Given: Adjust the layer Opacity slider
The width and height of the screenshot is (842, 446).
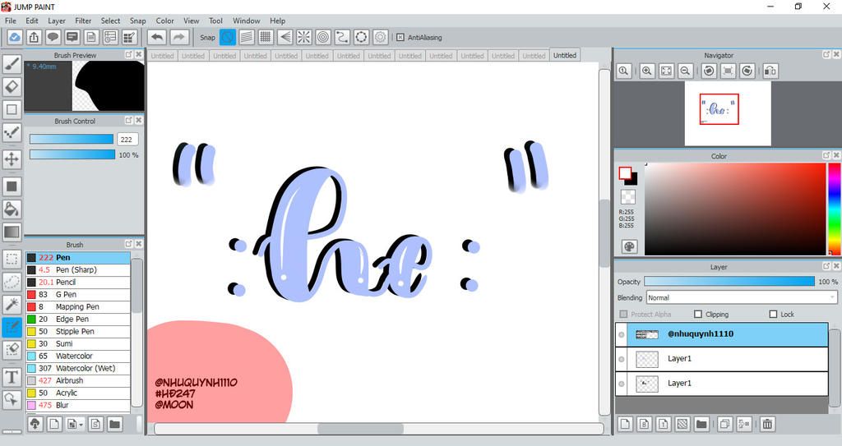Looking at the screenshot, I should click(729, 281).
